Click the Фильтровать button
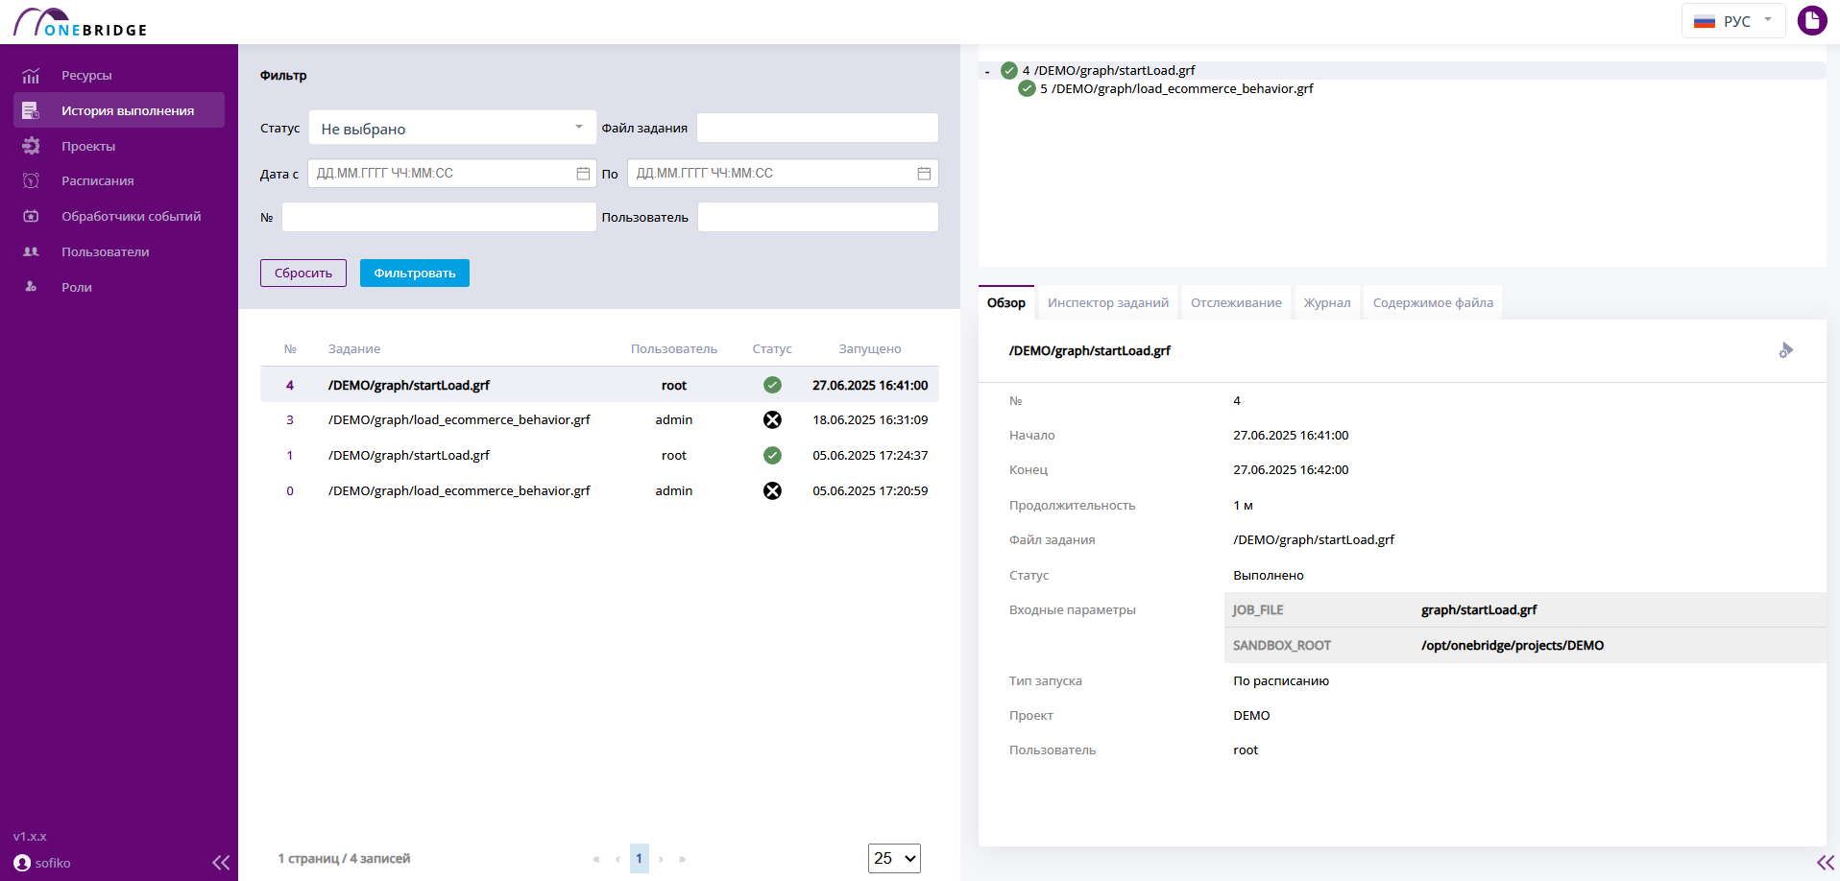This screenshot has height=881, width=1840. 415,273
